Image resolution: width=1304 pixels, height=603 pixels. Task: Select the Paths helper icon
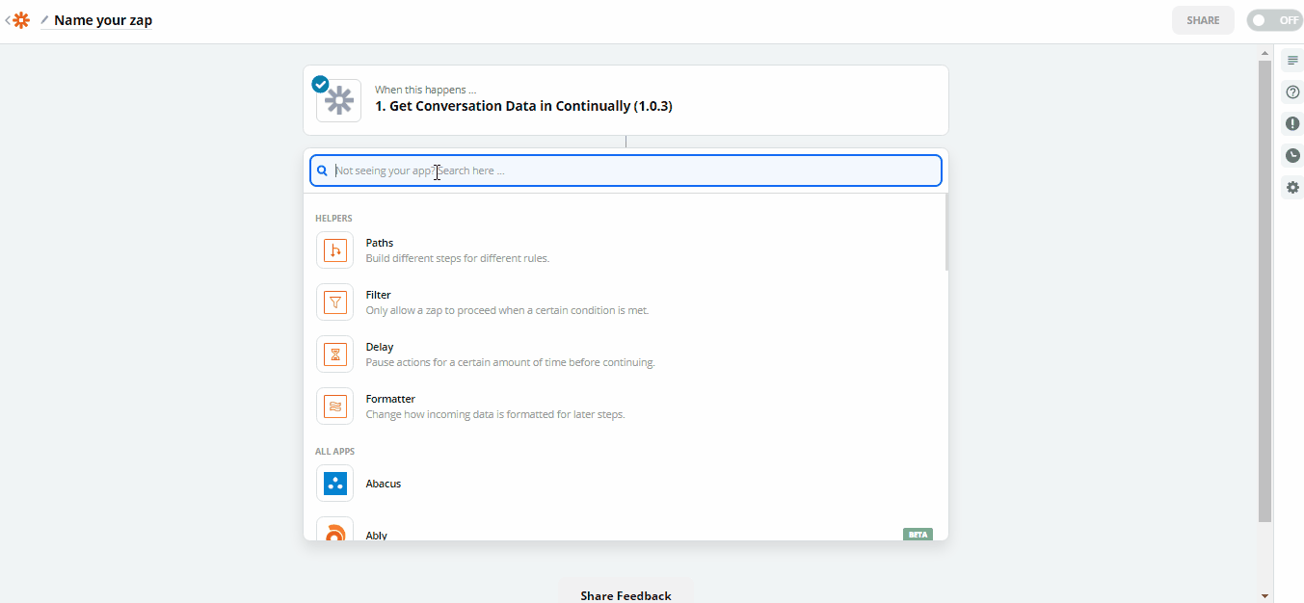(334, 250)
